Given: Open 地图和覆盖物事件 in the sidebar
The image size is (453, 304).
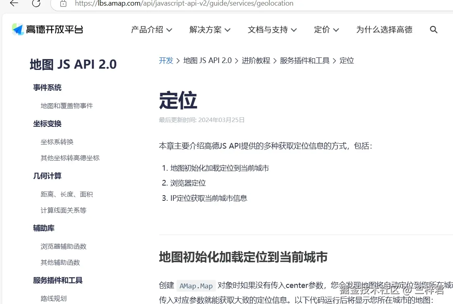Looking at the screenshot, I should pyautogui.click(x=67, y=106).
